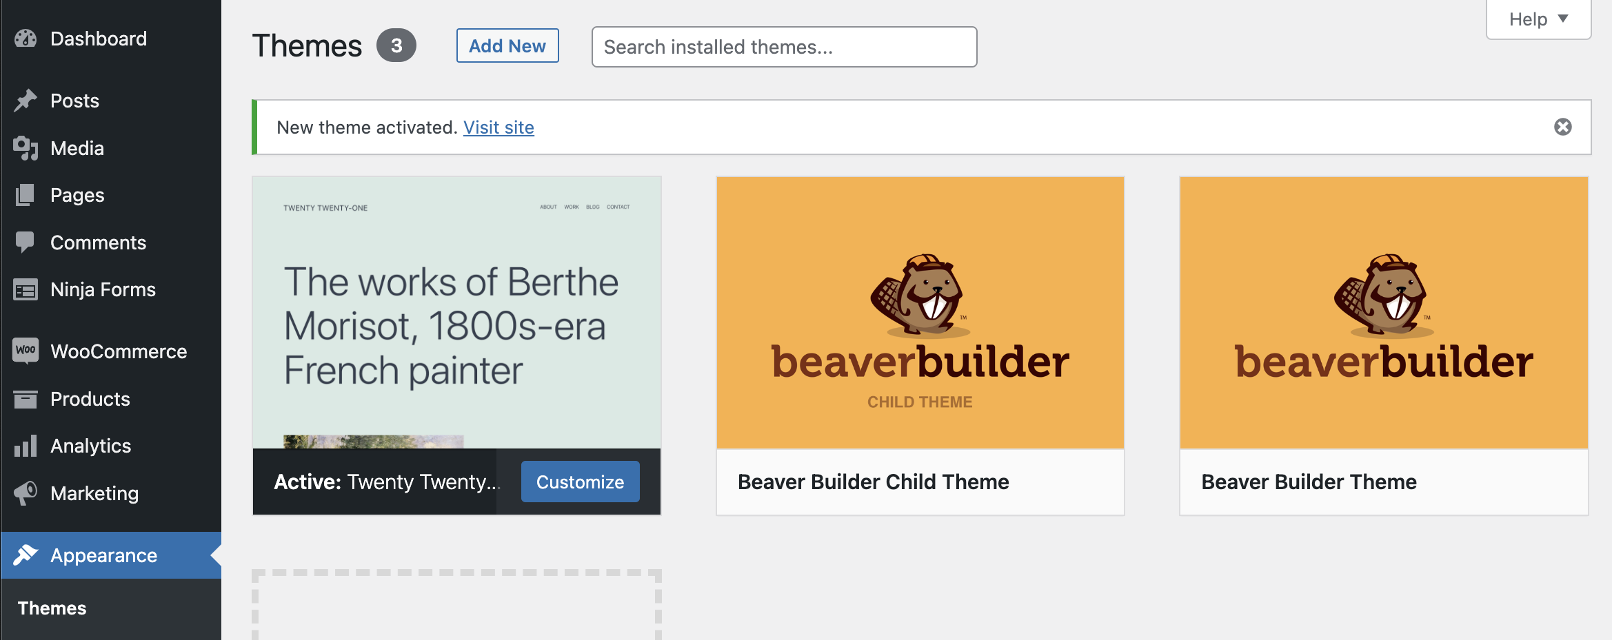Image resolution: width=1612 pixels, height=640 pixels.
Task: Dismiss the theme activated notice
Action: [1562, 127]
